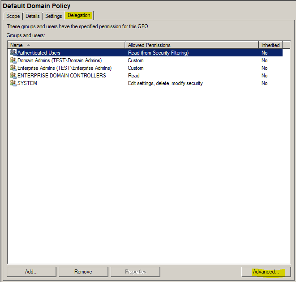Image resolution: width=296 pixels, height=282 pixels.
Task: Go to the Settings tab
Action: (54, 16)
